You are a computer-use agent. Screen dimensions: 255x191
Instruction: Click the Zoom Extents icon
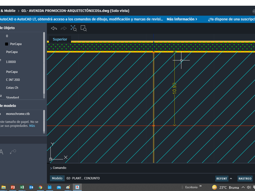[x=74, y=28]
